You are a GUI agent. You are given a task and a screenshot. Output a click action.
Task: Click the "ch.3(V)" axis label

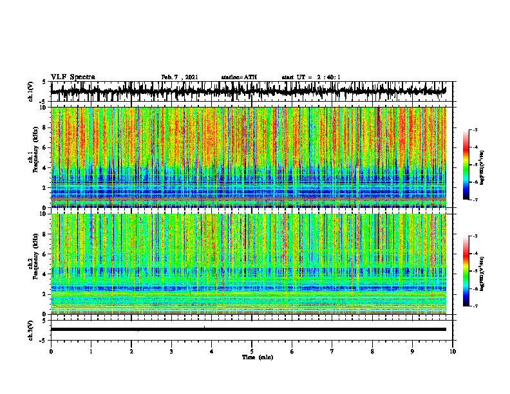coord(31,330)
